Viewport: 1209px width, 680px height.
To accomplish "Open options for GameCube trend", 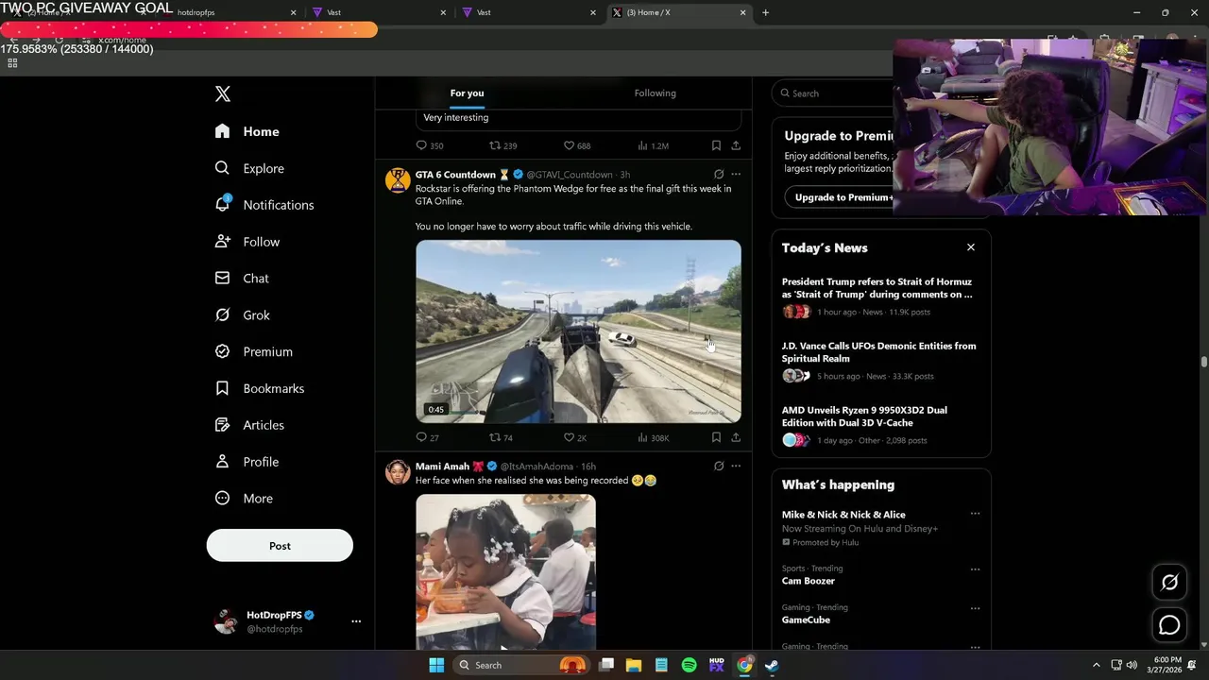I will click(975, 608).
